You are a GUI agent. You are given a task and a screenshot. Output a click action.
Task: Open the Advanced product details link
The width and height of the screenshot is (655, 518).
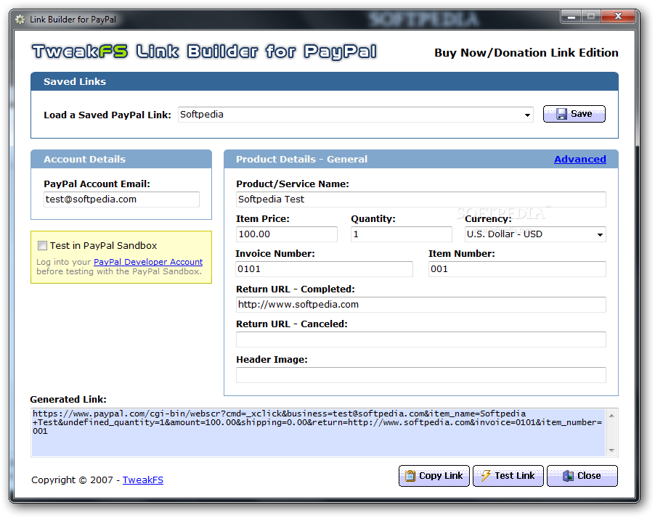(x=579, y=159)
